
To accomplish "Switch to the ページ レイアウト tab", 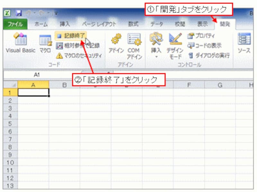I will click(x=99, y=24).
